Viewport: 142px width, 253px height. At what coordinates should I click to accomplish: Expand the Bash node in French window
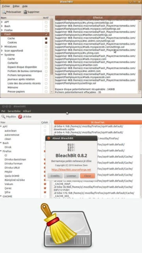pos(2,26)
